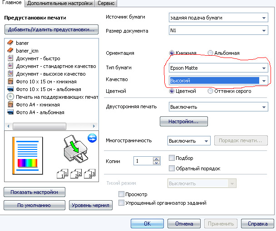Click the 2-2 collate pages icon
This screenshot has width=276, height=231.
click(x=76, y=173)
